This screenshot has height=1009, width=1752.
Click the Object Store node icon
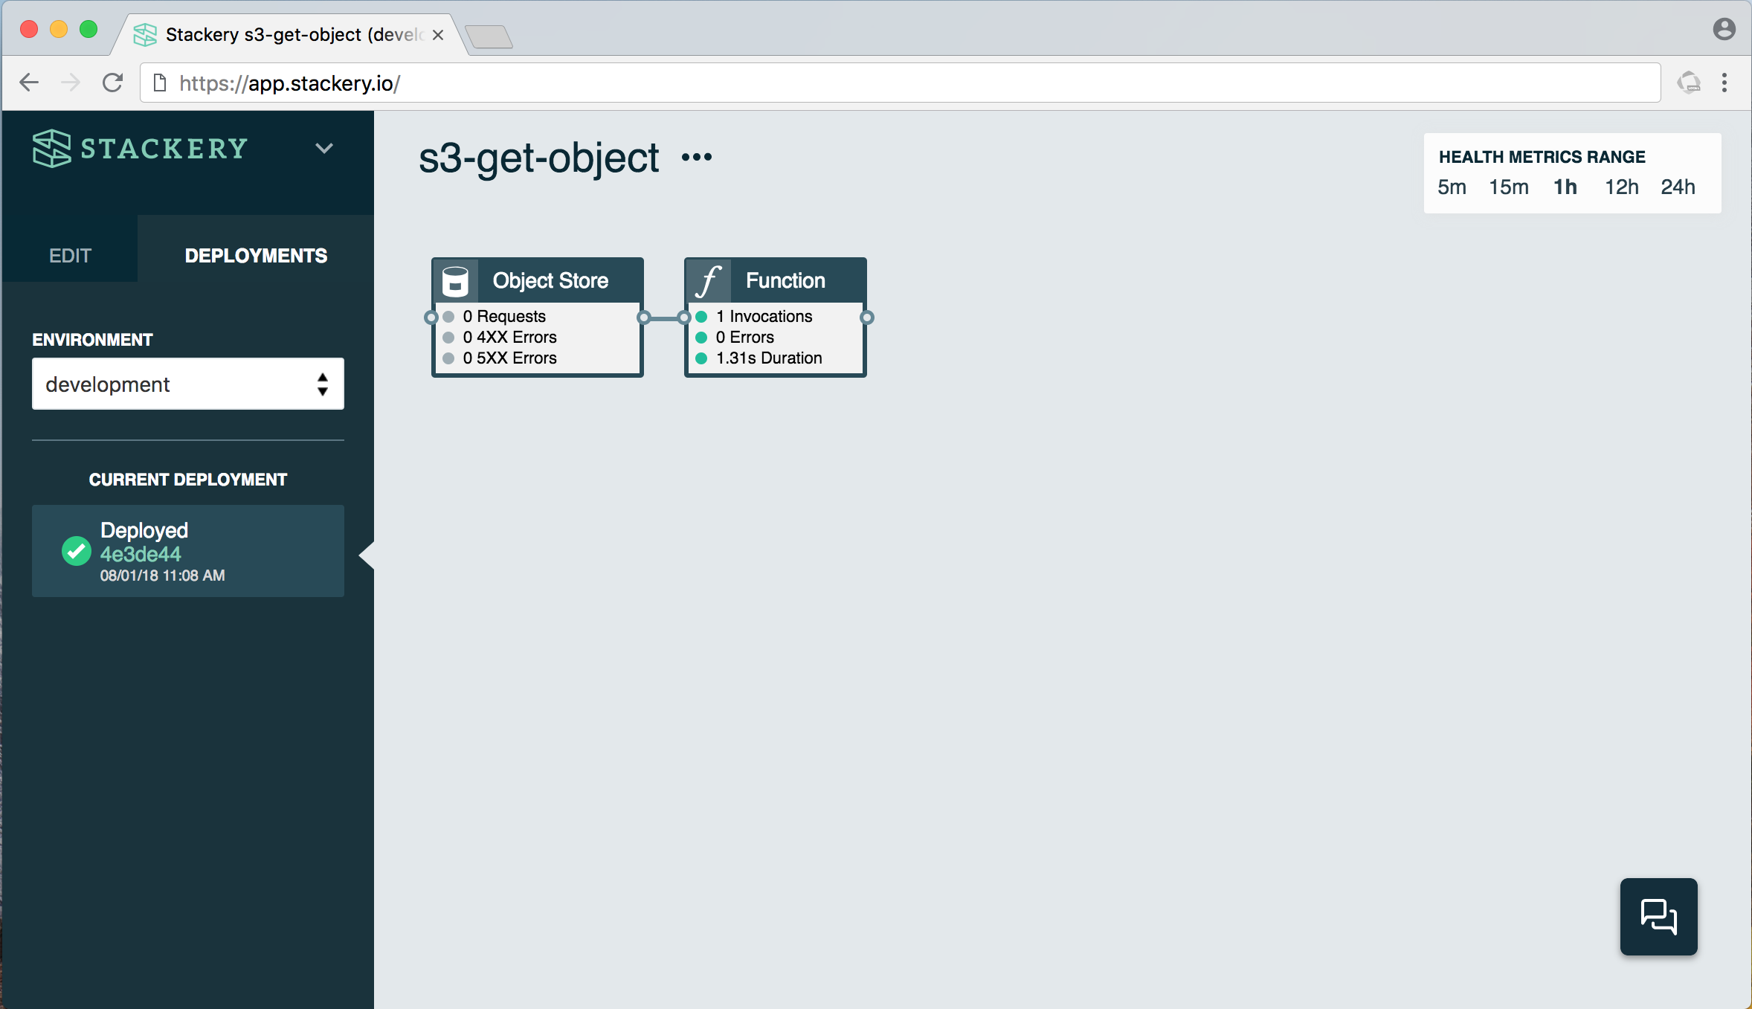click(457, 279)
